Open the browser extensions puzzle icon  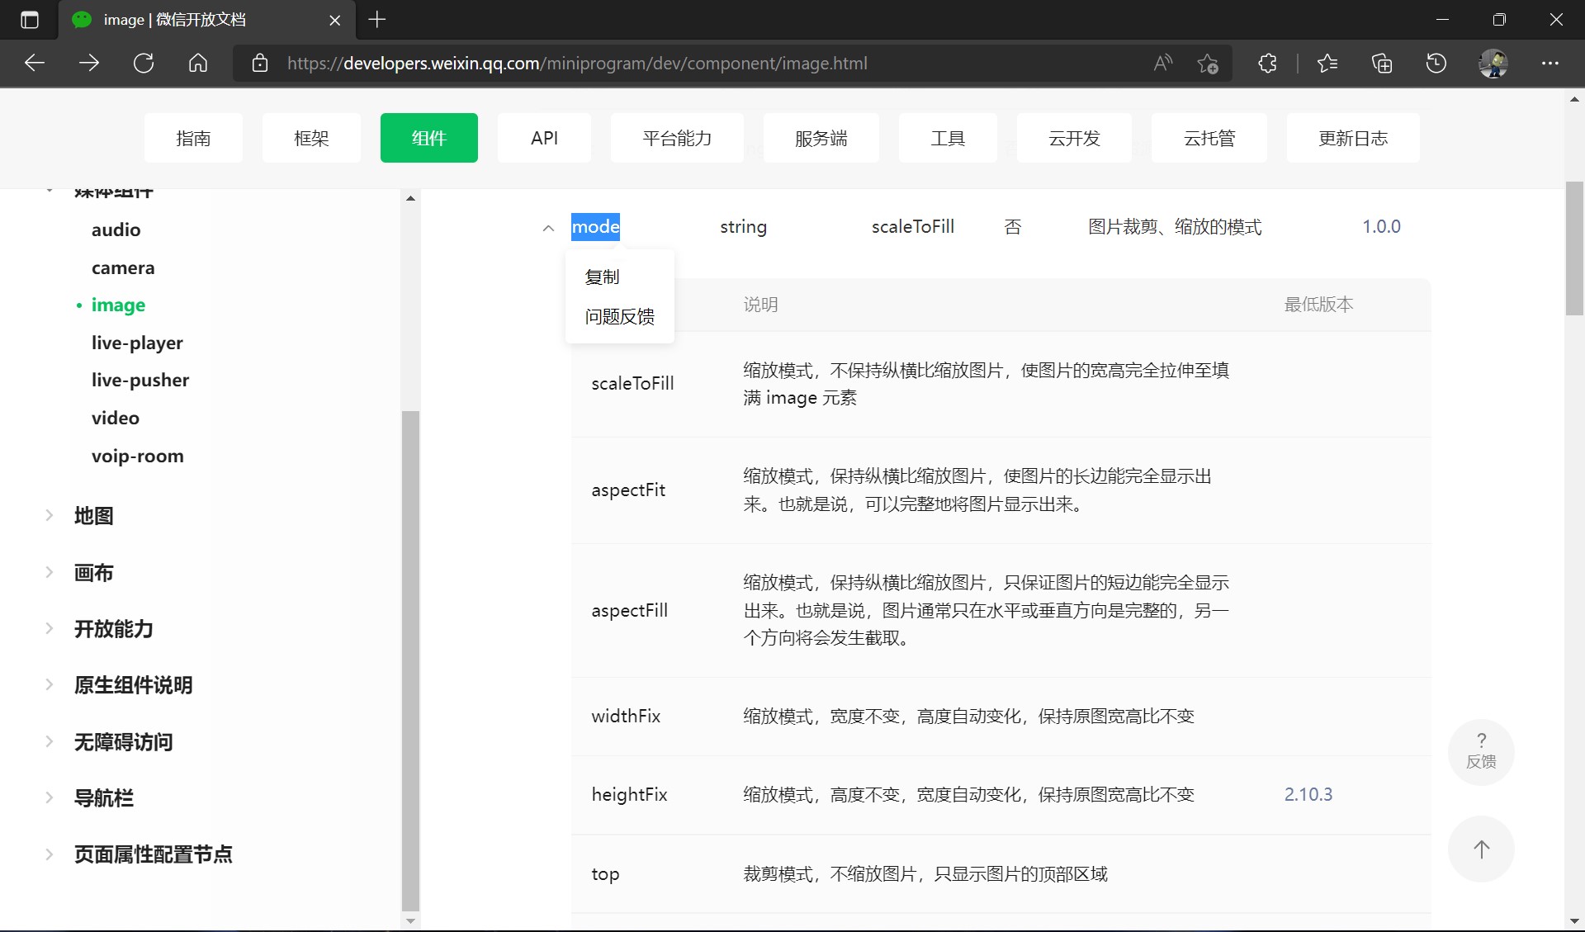click(x=1267, y=64)
